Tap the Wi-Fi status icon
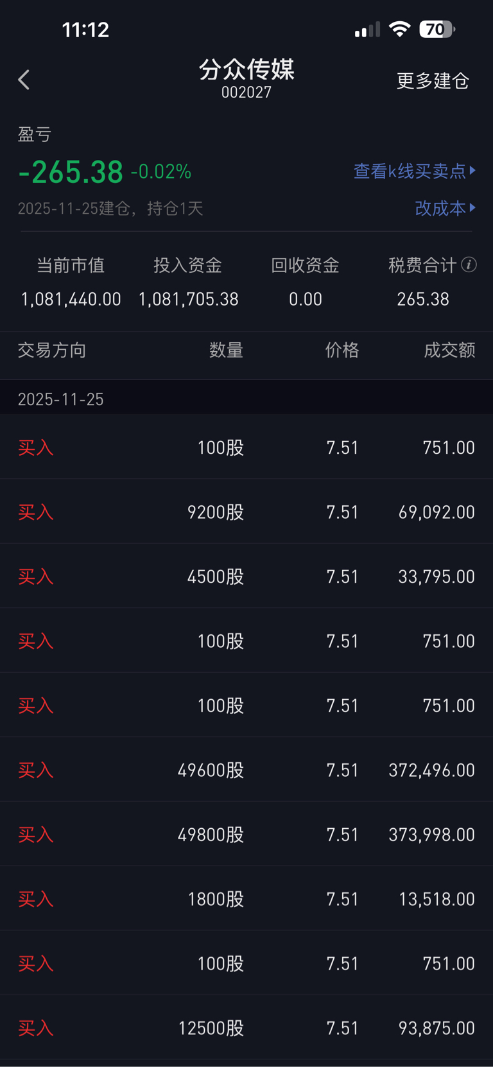Image resolution: width=493 pixels, height=1067 pixels. pyautogui.click(x=400, y=30)
